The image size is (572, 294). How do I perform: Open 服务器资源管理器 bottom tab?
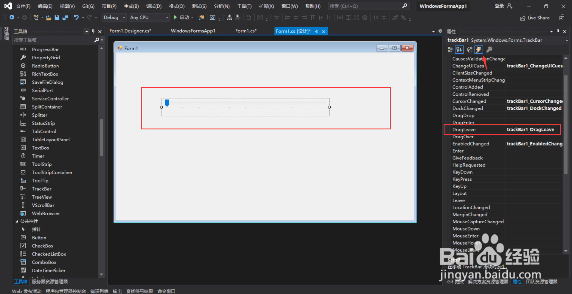click(50, 282)
